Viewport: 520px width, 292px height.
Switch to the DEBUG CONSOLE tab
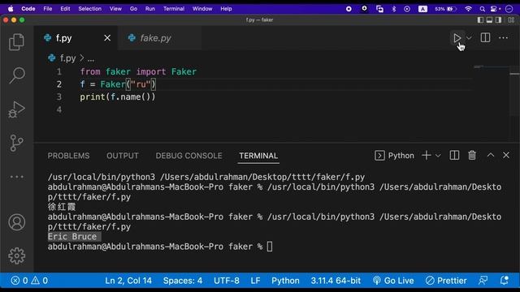click(188, 156)
